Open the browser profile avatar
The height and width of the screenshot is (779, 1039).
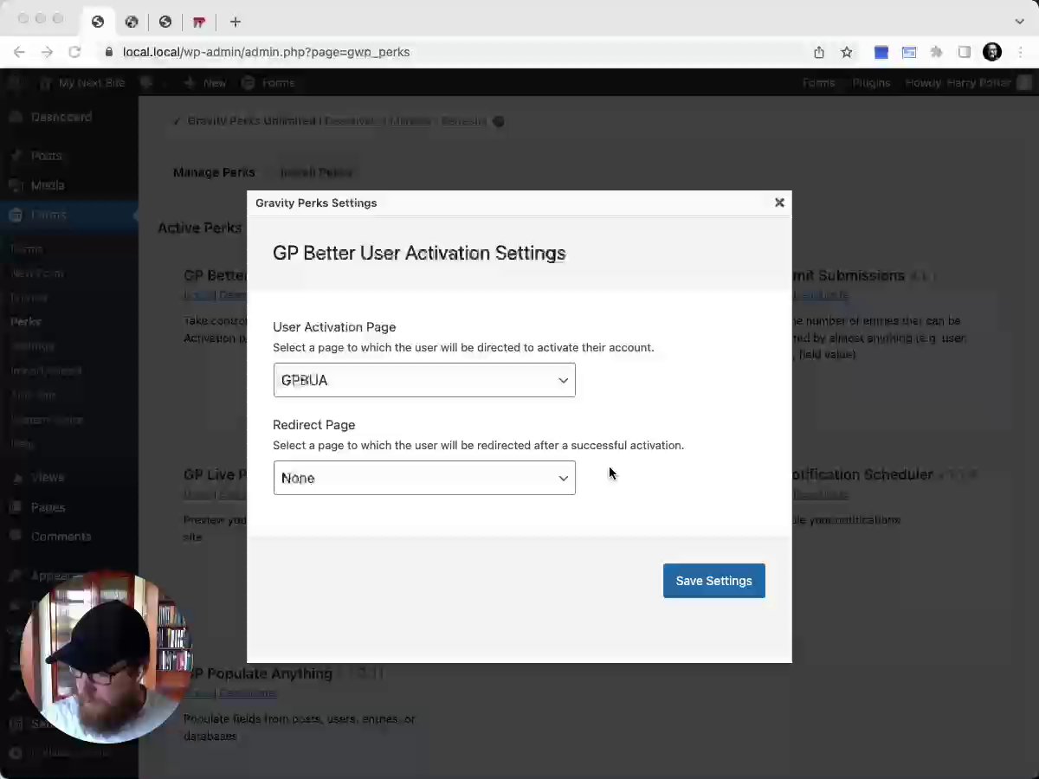point(992,52)
